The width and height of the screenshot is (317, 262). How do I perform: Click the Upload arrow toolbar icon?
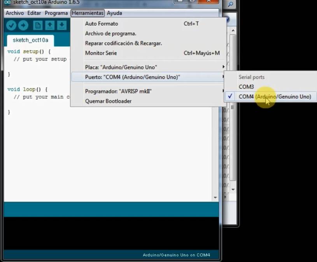point(23,25)
